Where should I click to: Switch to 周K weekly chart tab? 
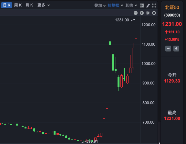click(x=18, y=5)
